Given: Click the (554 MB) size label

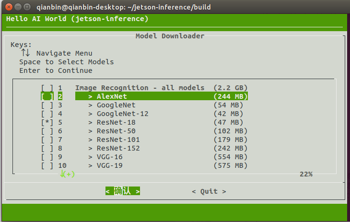Looking at the screenshot, I should pos(231,157).
